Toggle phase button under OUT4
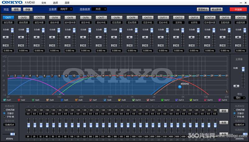Image resolution: width=249 pixels, height=142 pixels. [x=52, y=45]
